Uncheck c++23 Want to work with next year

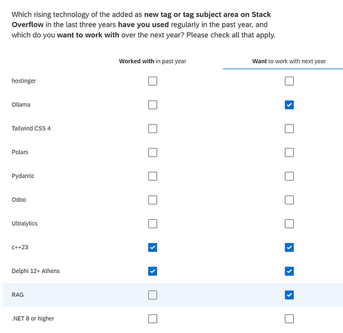coord(289,247)
